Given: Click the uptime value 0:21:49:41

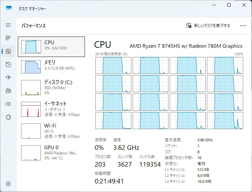Looking at the screenshot, I should pos(109,181).
